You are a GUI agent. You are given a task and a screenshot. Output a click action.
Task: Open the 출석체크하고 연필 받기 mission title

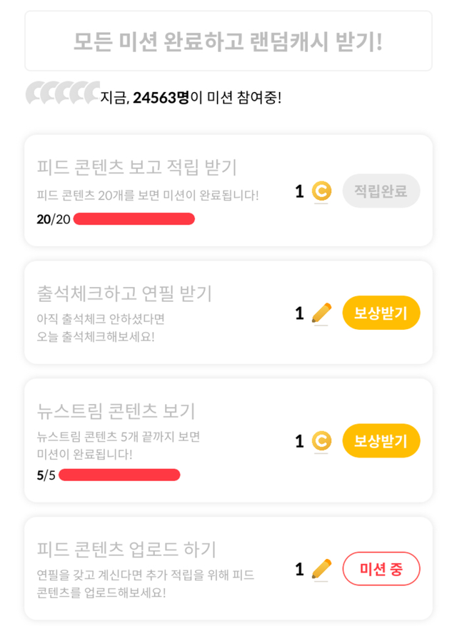(x=124, y=293)
